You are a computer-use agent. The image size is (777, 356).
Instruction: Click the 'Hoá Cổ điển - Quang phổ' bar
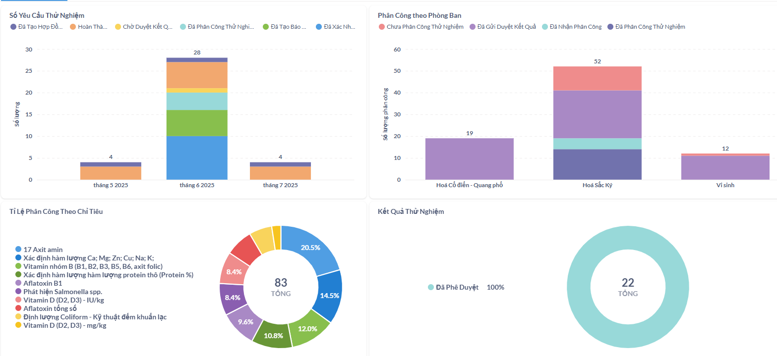[469, 158]
